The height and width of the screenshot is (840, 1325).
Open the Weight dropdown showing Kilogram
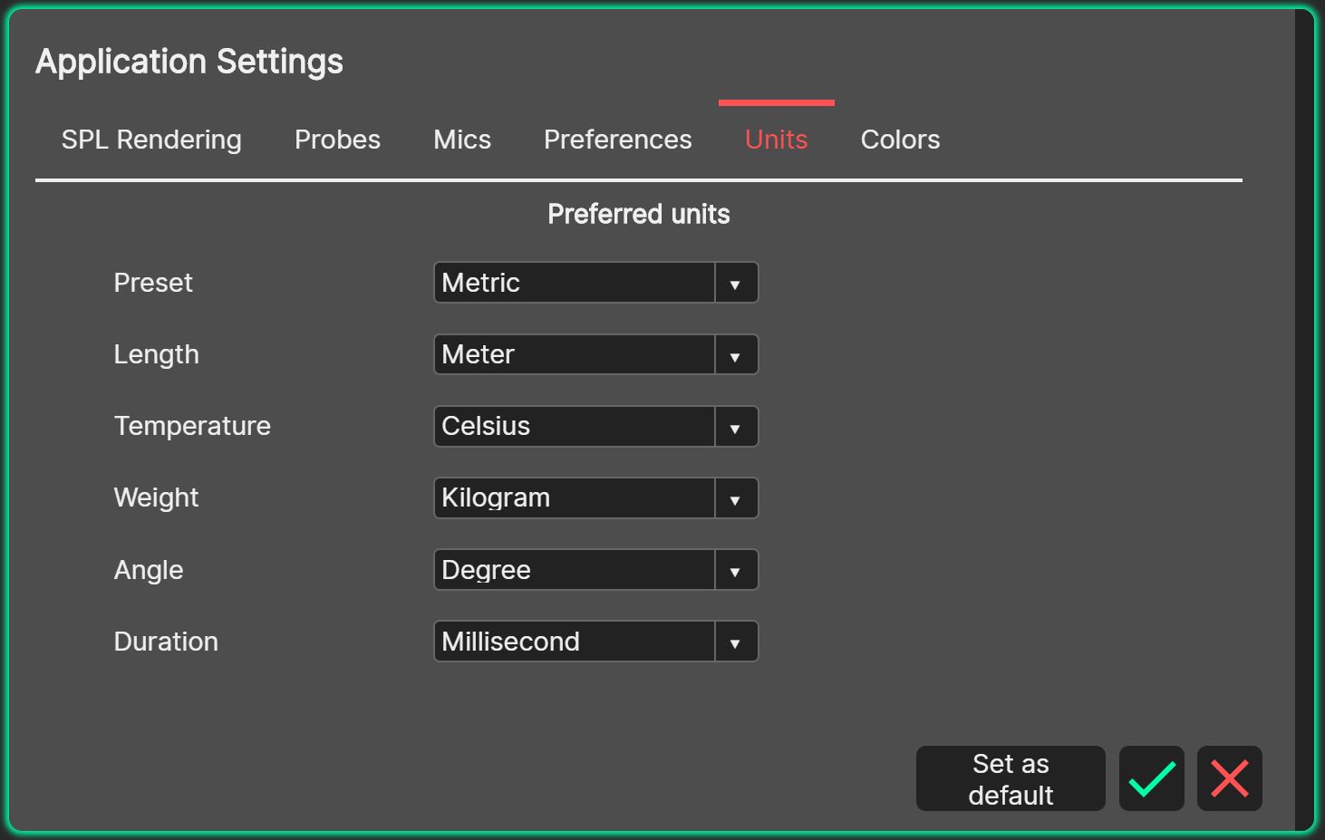click(x=574, y=497)
